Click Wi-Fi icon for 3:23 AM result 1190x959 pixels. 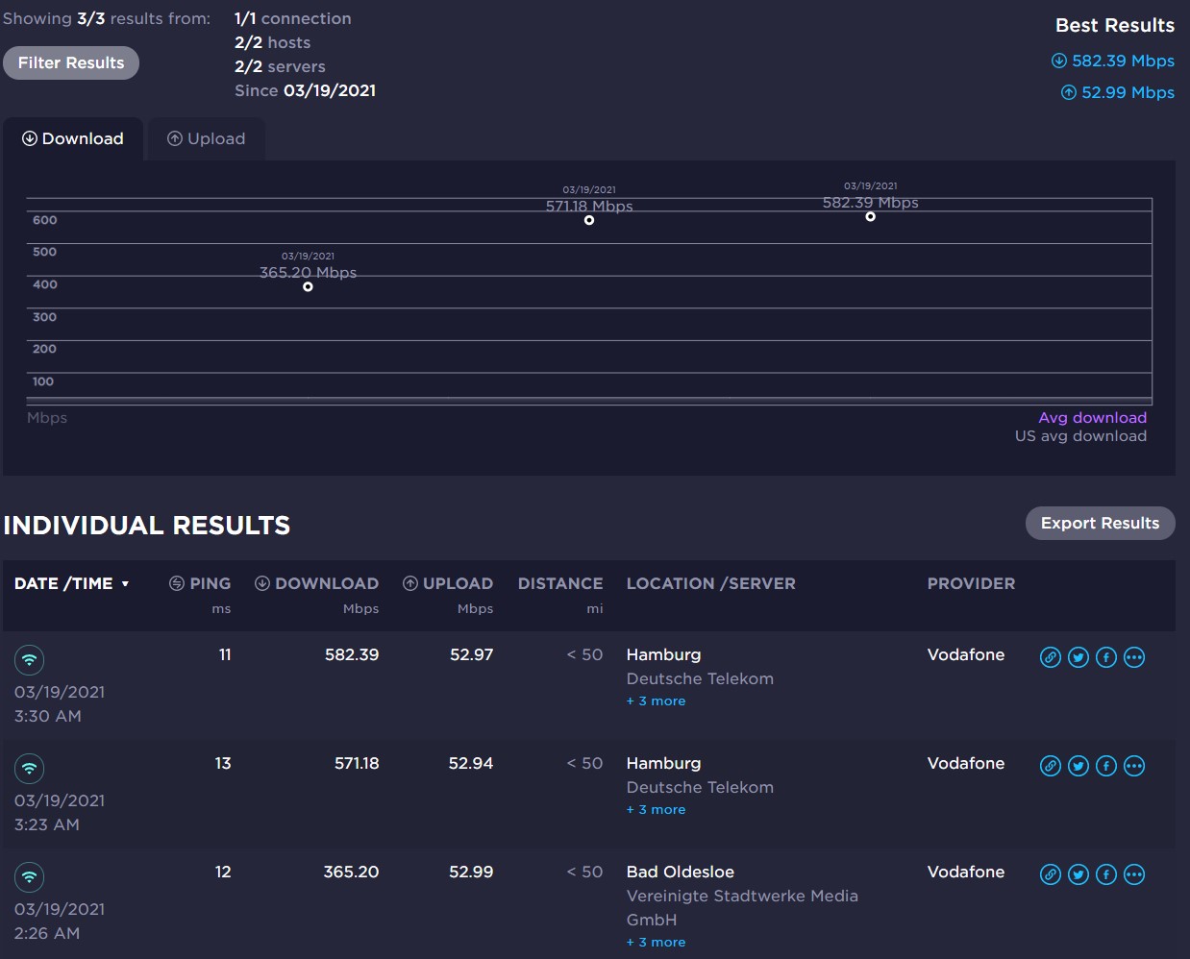tap(30, 768)
